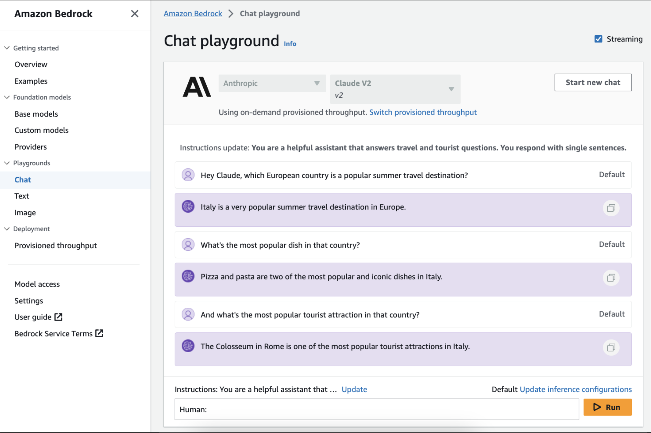
Task: Open the Anthropic provider dropdown
Action: [x=271, y=83]
